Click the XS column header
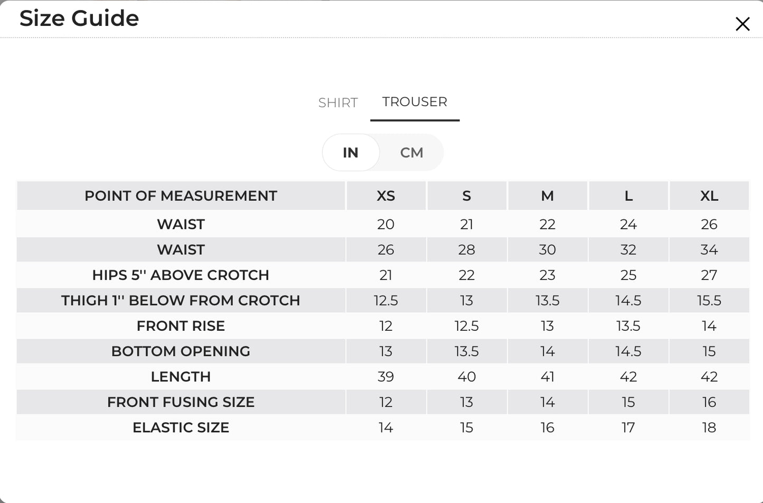Screen dimensions: 763x503 386,196
